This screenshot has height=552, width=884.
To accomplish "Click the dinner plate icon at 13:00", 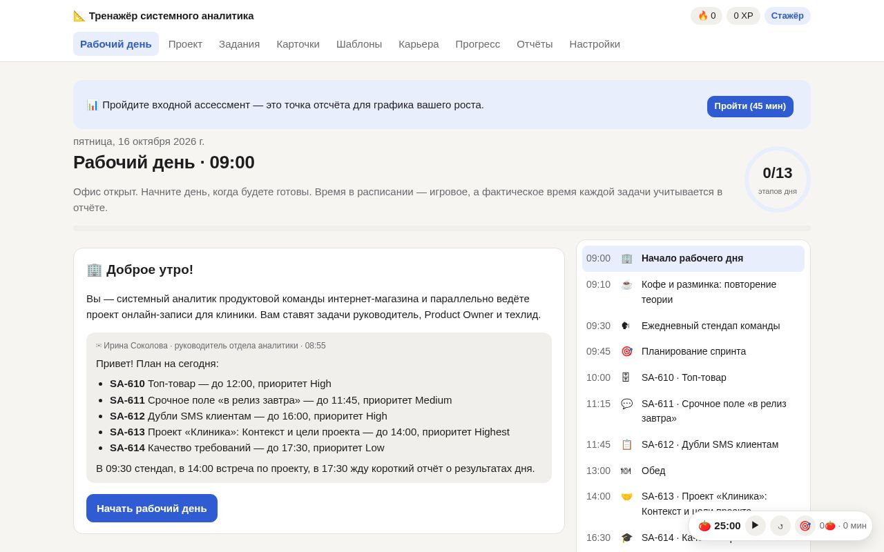I will [x=626, y=471].
